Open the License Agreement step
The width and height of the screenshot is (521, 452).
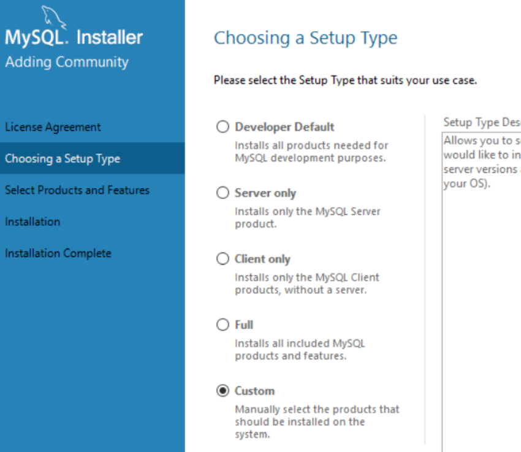pos(53,127)
